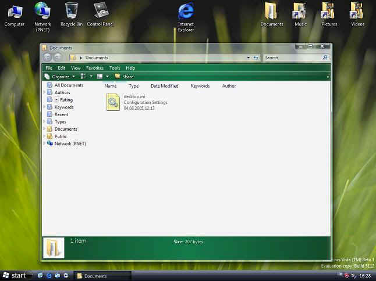Screen dimensions: 376x281
Task: Open the Tools menu
Action: [115, 68]
